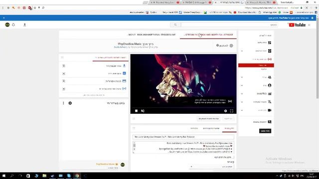Viewport: 319px width, 179px height.
Task: Switch to ABOUT RICK AND MORTY FULL EPISODES LIVE tab
Action: [152, 35]
